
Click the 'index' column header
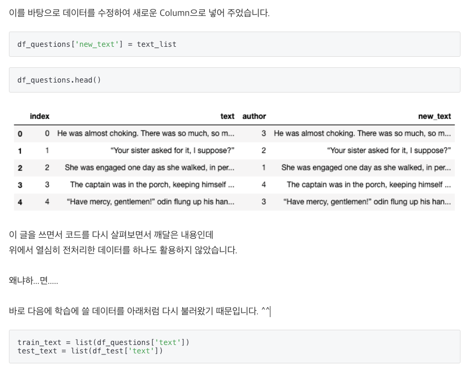[x=40, y=116]
